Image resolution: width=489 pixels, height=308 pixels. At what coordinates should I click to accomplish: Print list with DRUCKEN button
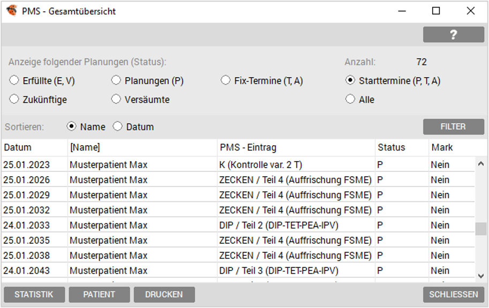pyautogui.click(x=164, y=295)
